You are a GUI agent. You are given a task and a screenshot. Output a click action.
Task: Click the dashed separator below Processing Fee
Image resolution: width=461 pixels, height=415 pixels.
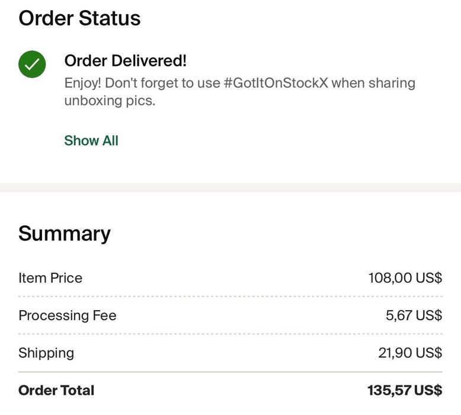pyautogui.click(x=230, y=334)
